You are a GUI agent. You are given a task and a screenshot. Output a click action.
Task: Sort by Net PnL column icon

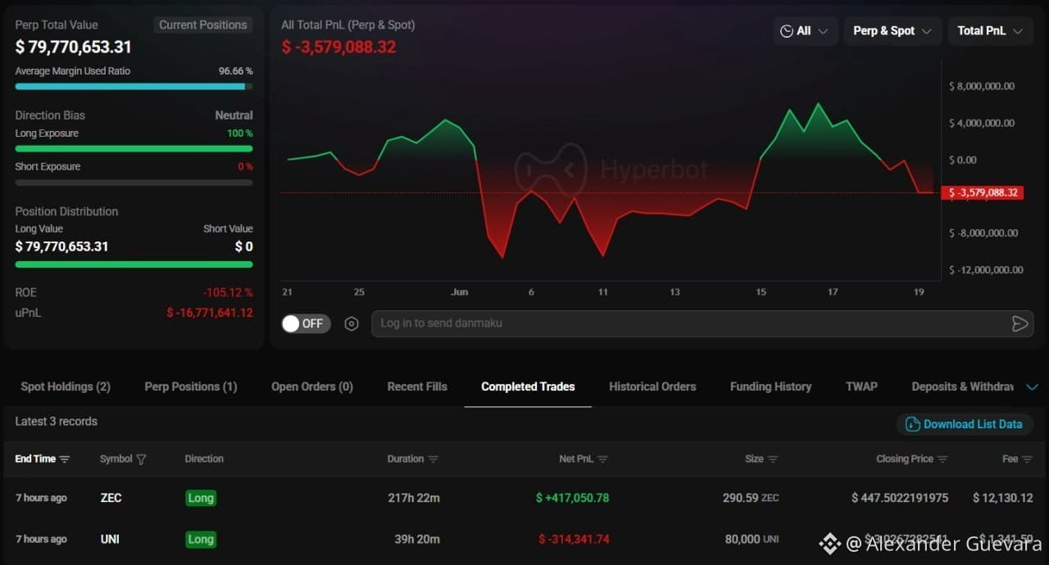click(x=603, y=459)
